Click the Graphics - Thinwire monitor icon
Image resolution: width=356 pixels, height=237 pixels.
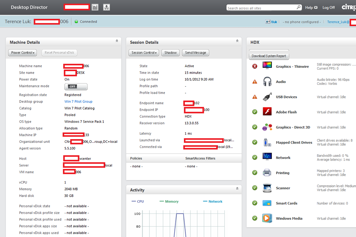pyautogui.click(x=267, y=66)
